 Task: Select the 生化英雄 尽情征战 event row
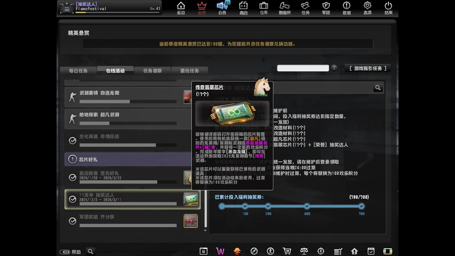[129, 140]
